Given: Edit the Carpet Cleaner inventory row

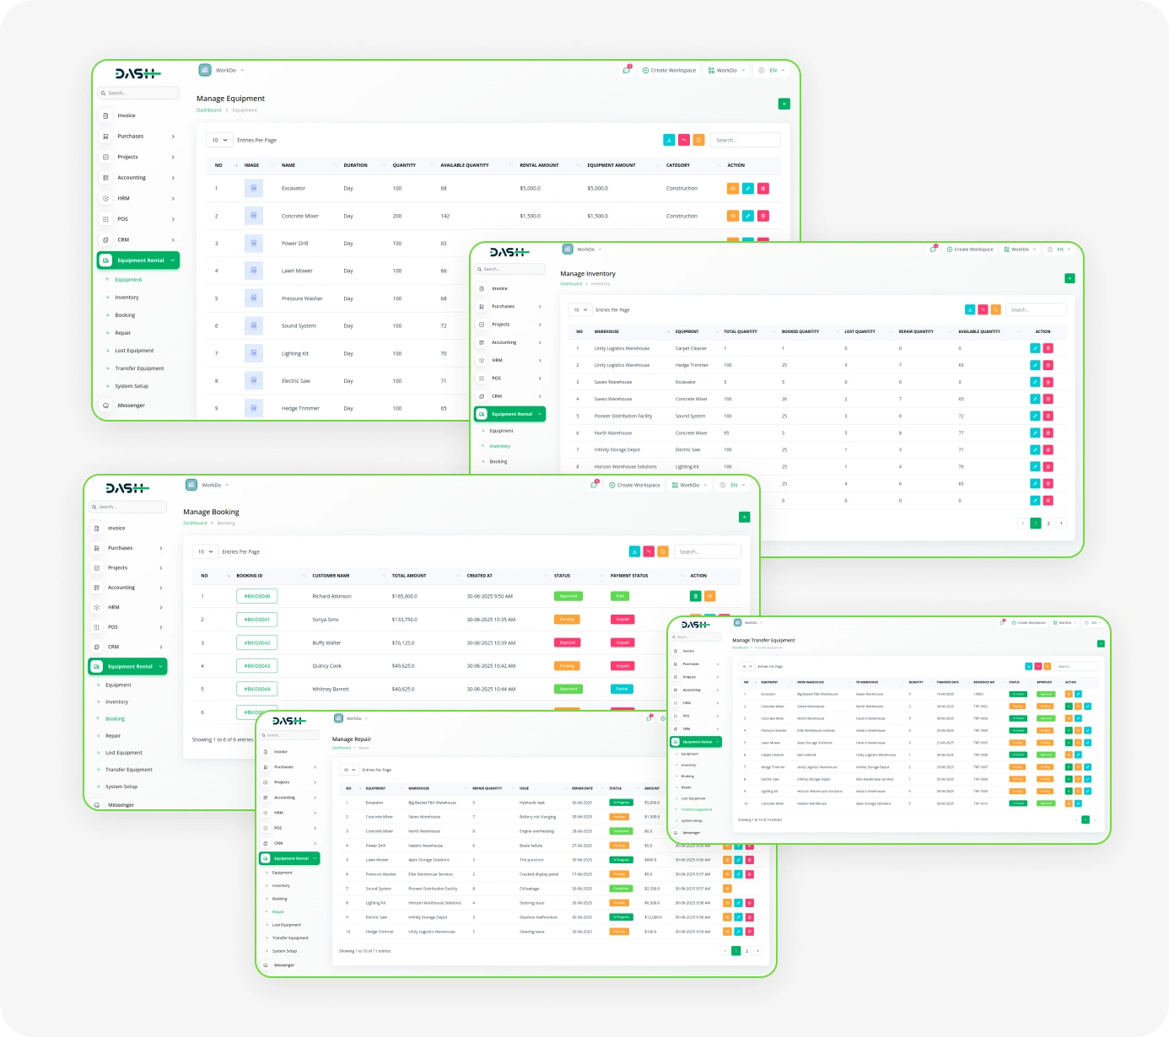Looking at the screenshot, I should pos(1035,348).
